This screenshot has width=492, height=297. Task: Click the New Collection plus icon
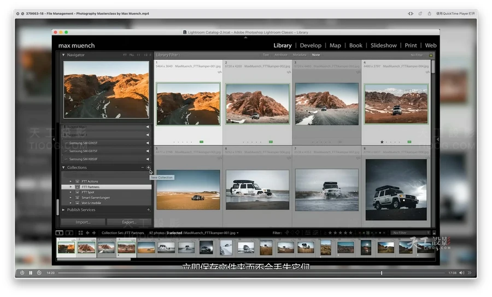(x=148, y=168)
